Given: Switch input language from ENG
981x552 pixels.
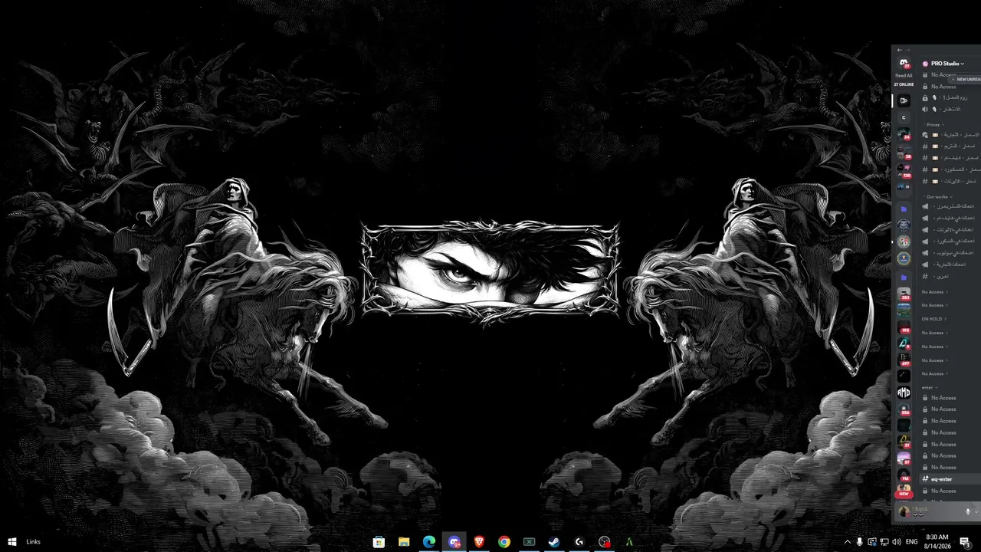Looking at the screenshot, I should [912, 542].
